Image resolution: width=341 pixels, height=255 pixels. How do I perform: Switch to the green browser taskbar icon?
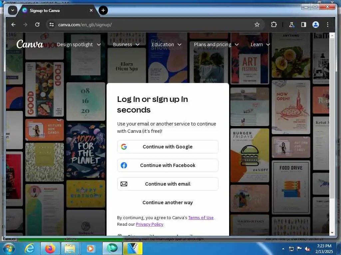click(x=112, y=249)
